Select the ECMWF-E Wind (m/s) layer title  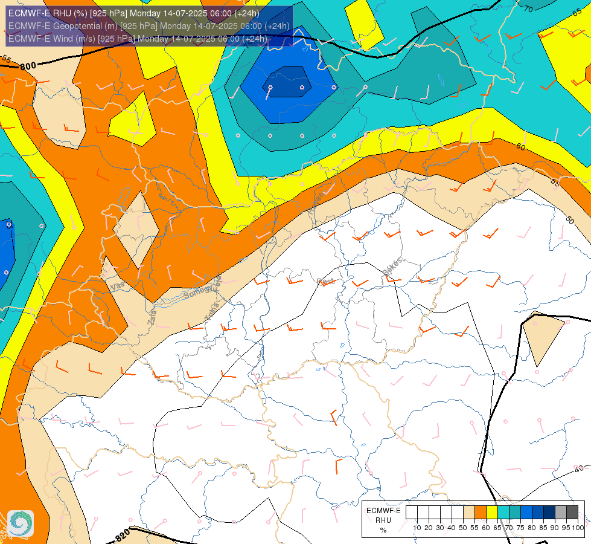[138, 39]
